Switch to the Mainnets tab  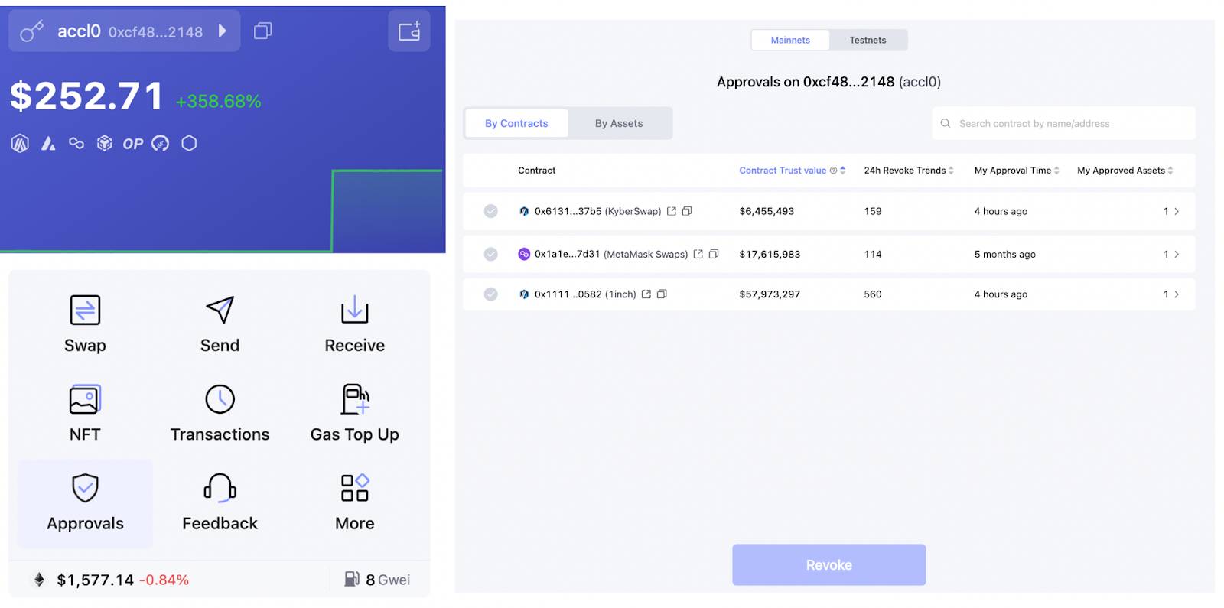(790, 40)
